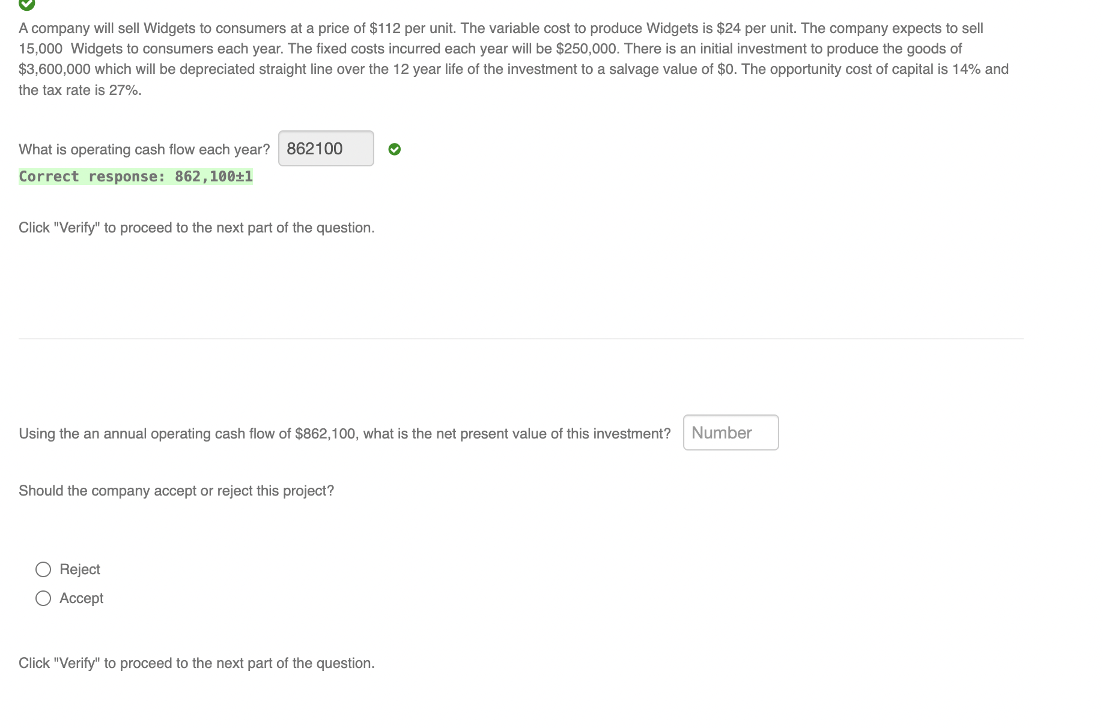Click the first Verify instruction text

(x=196, y=228)
